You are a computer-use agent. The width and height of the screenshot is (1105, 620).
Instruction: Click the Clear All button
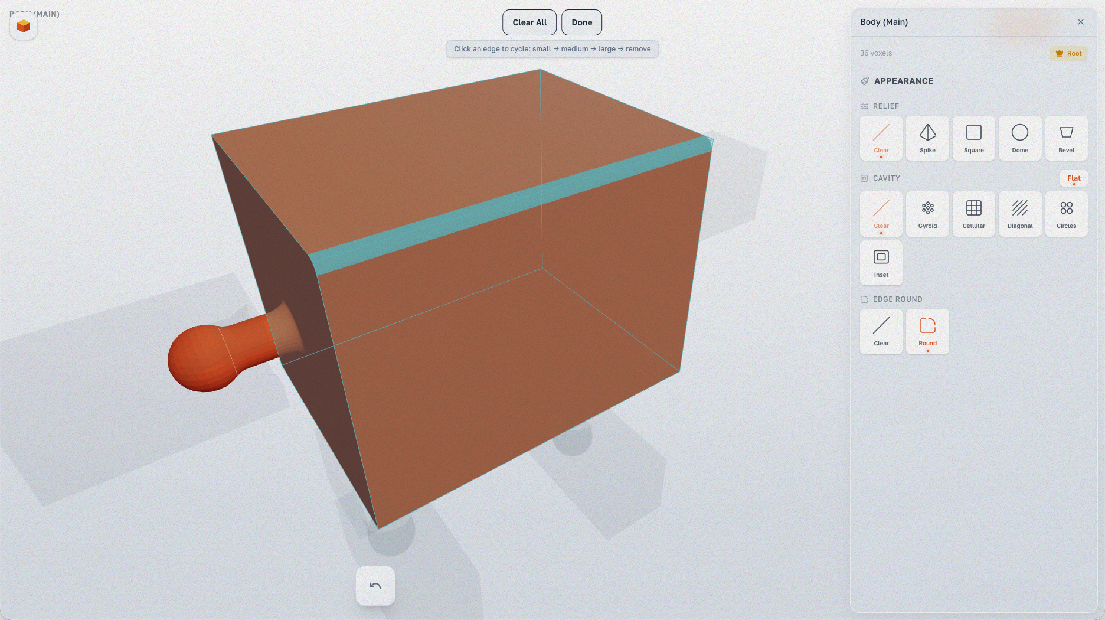[x=529, y=22]
